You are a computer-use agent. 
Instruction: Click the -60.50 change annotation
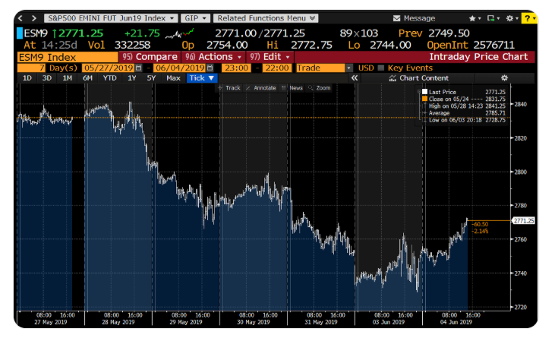480,224
